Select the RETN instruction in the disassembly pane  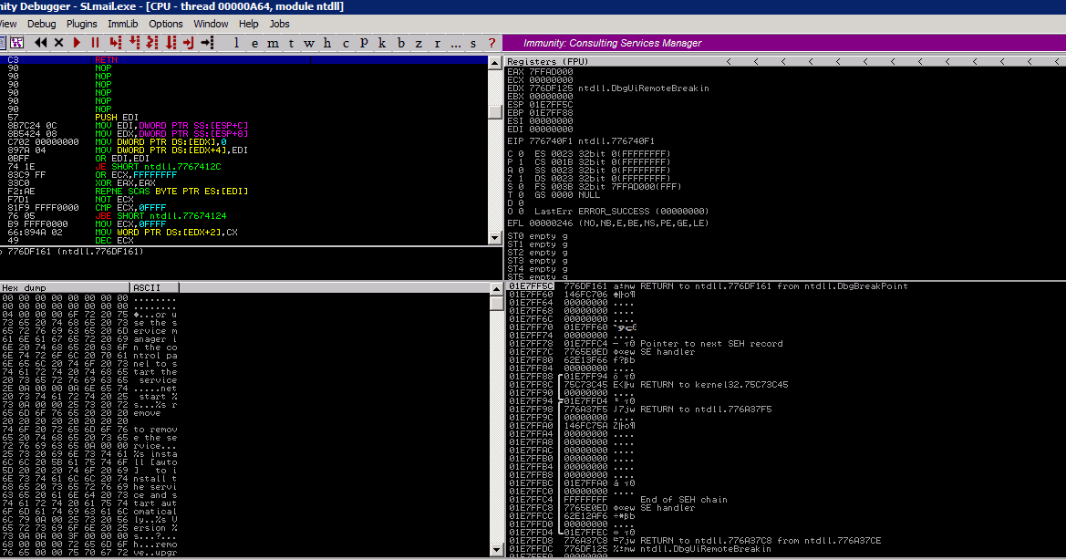click(x=105, y=57)
